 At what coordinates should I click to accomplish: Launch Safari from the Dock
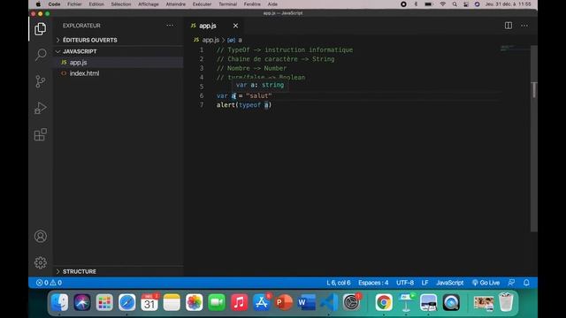[127, 302]
